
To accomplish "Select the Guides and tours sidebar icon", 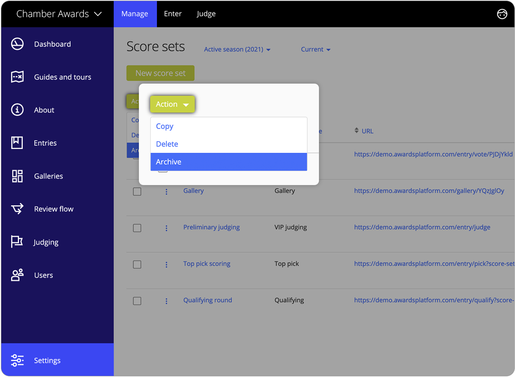I will 17,77.
